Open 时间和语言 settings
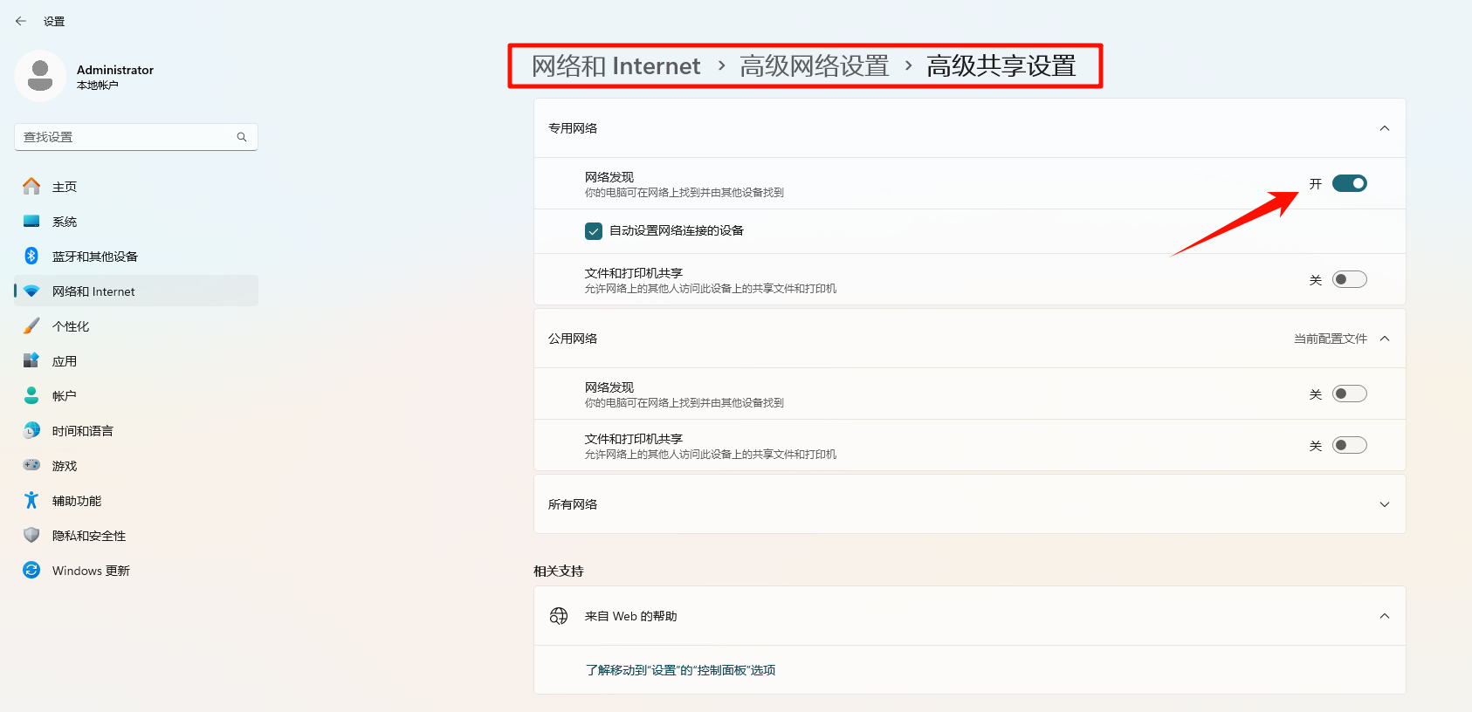This screenshot has height=712, width=1472. pos(136,430)
